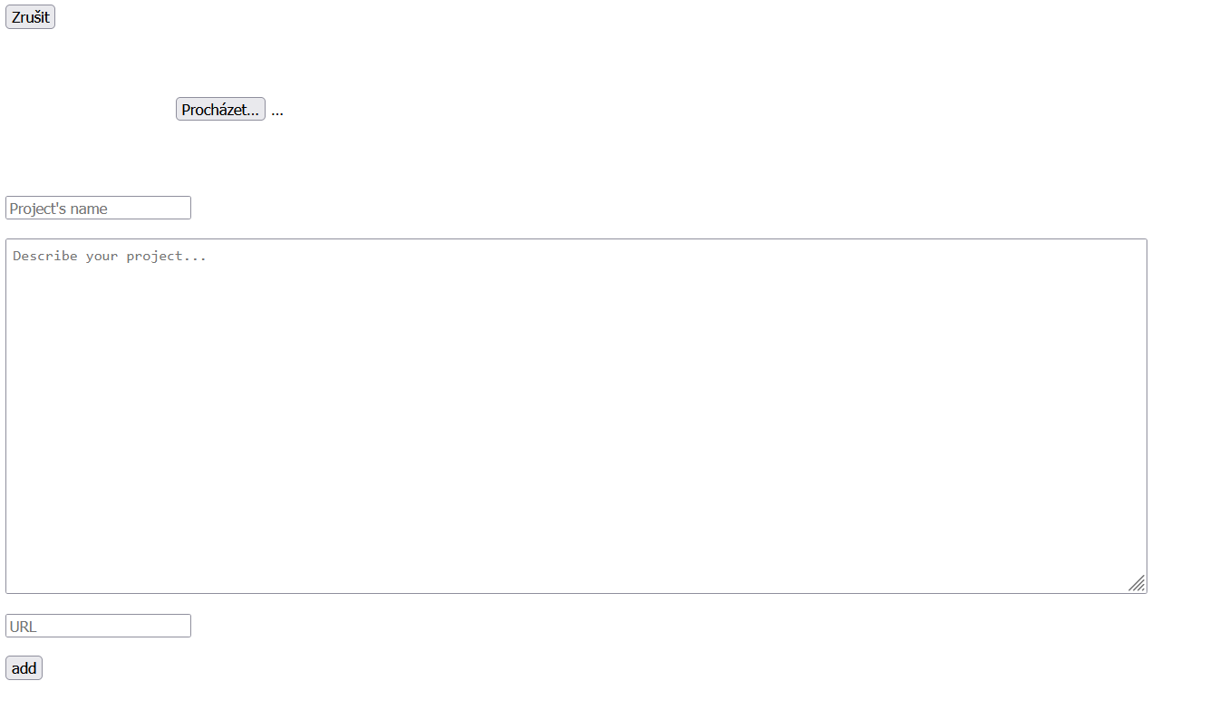Click the URL placeholder text
Viewport: 1229px width, 710px height.
pyautogui.click(x=24, y=627)
